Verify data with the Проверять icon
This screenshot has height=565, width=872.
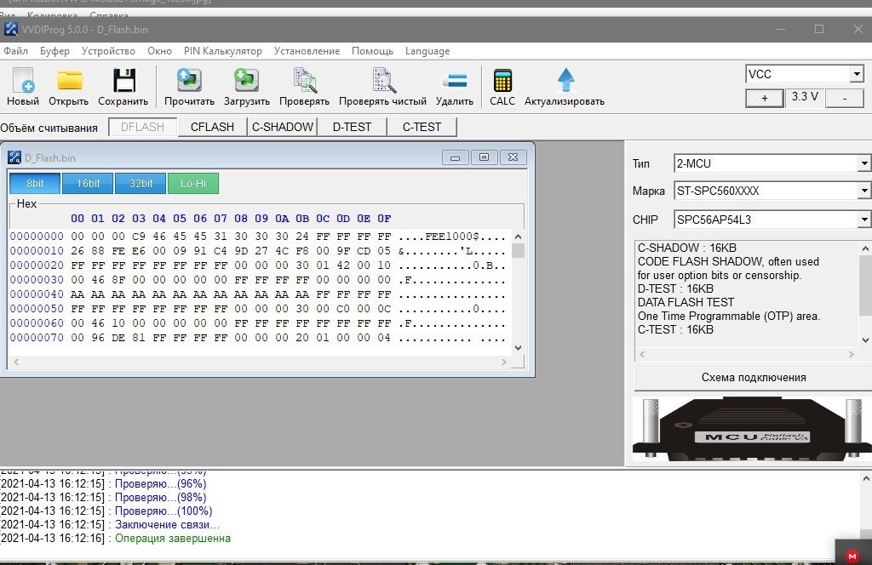pyautogui.click(x=304, y=81)
